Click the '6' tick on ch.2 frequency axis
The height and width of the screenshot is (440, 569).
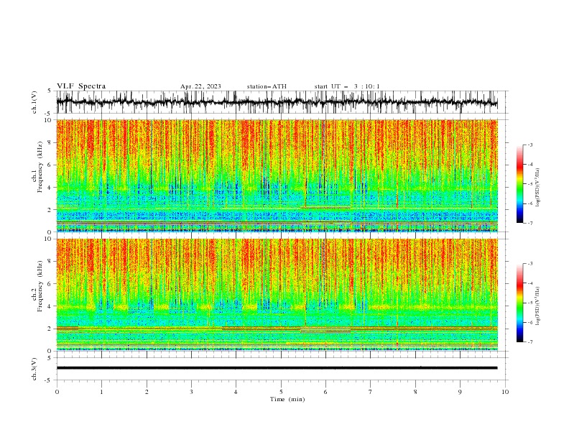51,284
